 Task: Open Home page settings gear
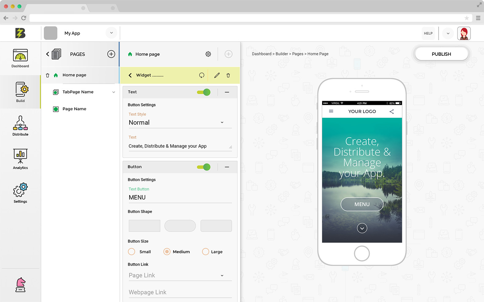pos(208,54)
